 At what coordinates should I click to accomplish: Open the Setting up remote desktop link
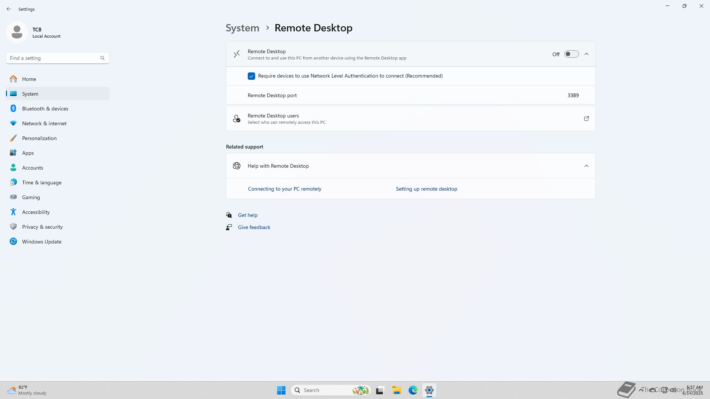(426, 189)
